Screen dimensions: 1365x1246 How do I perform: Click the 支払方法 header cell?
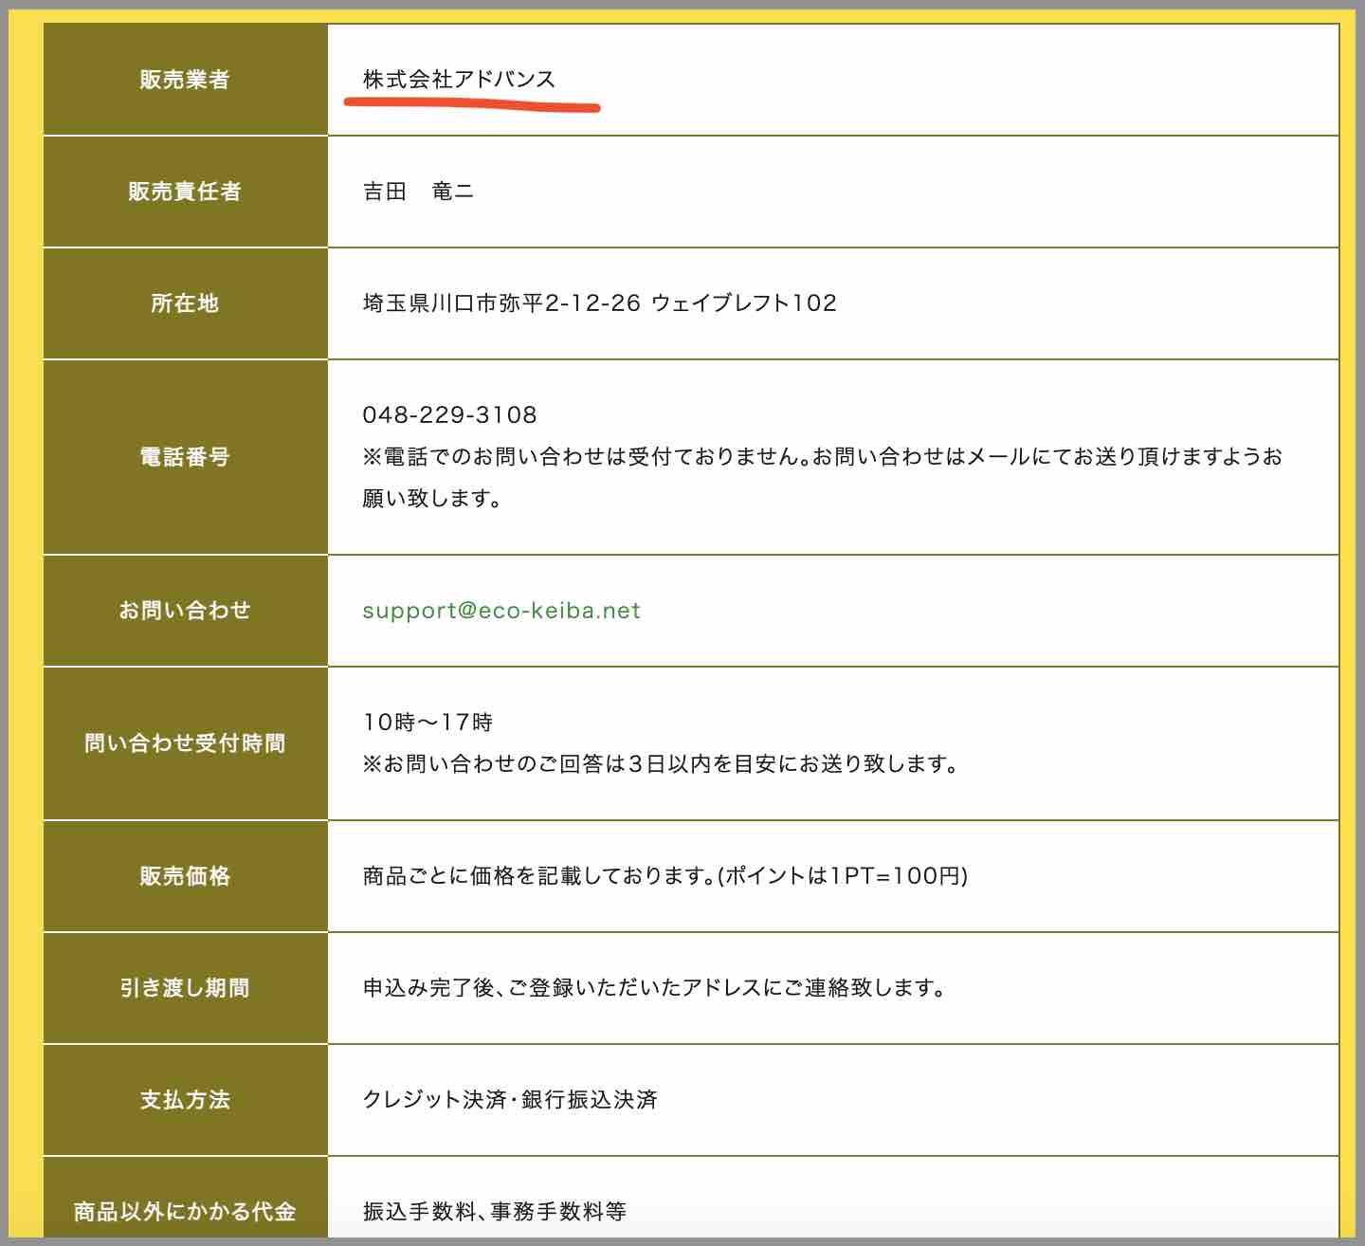coord(186,1101)
